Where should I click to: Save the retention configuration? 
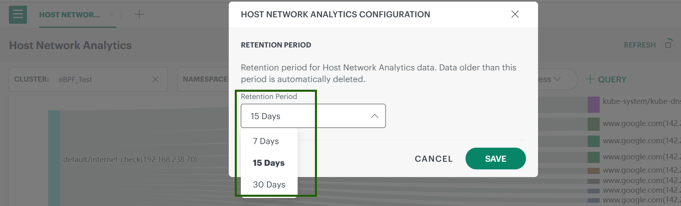(x=495, y=159)
